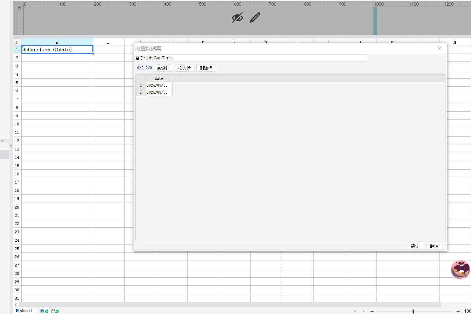Click the horizontal scrollbar left chevron
Screen dimensions: 471x314
16,305
